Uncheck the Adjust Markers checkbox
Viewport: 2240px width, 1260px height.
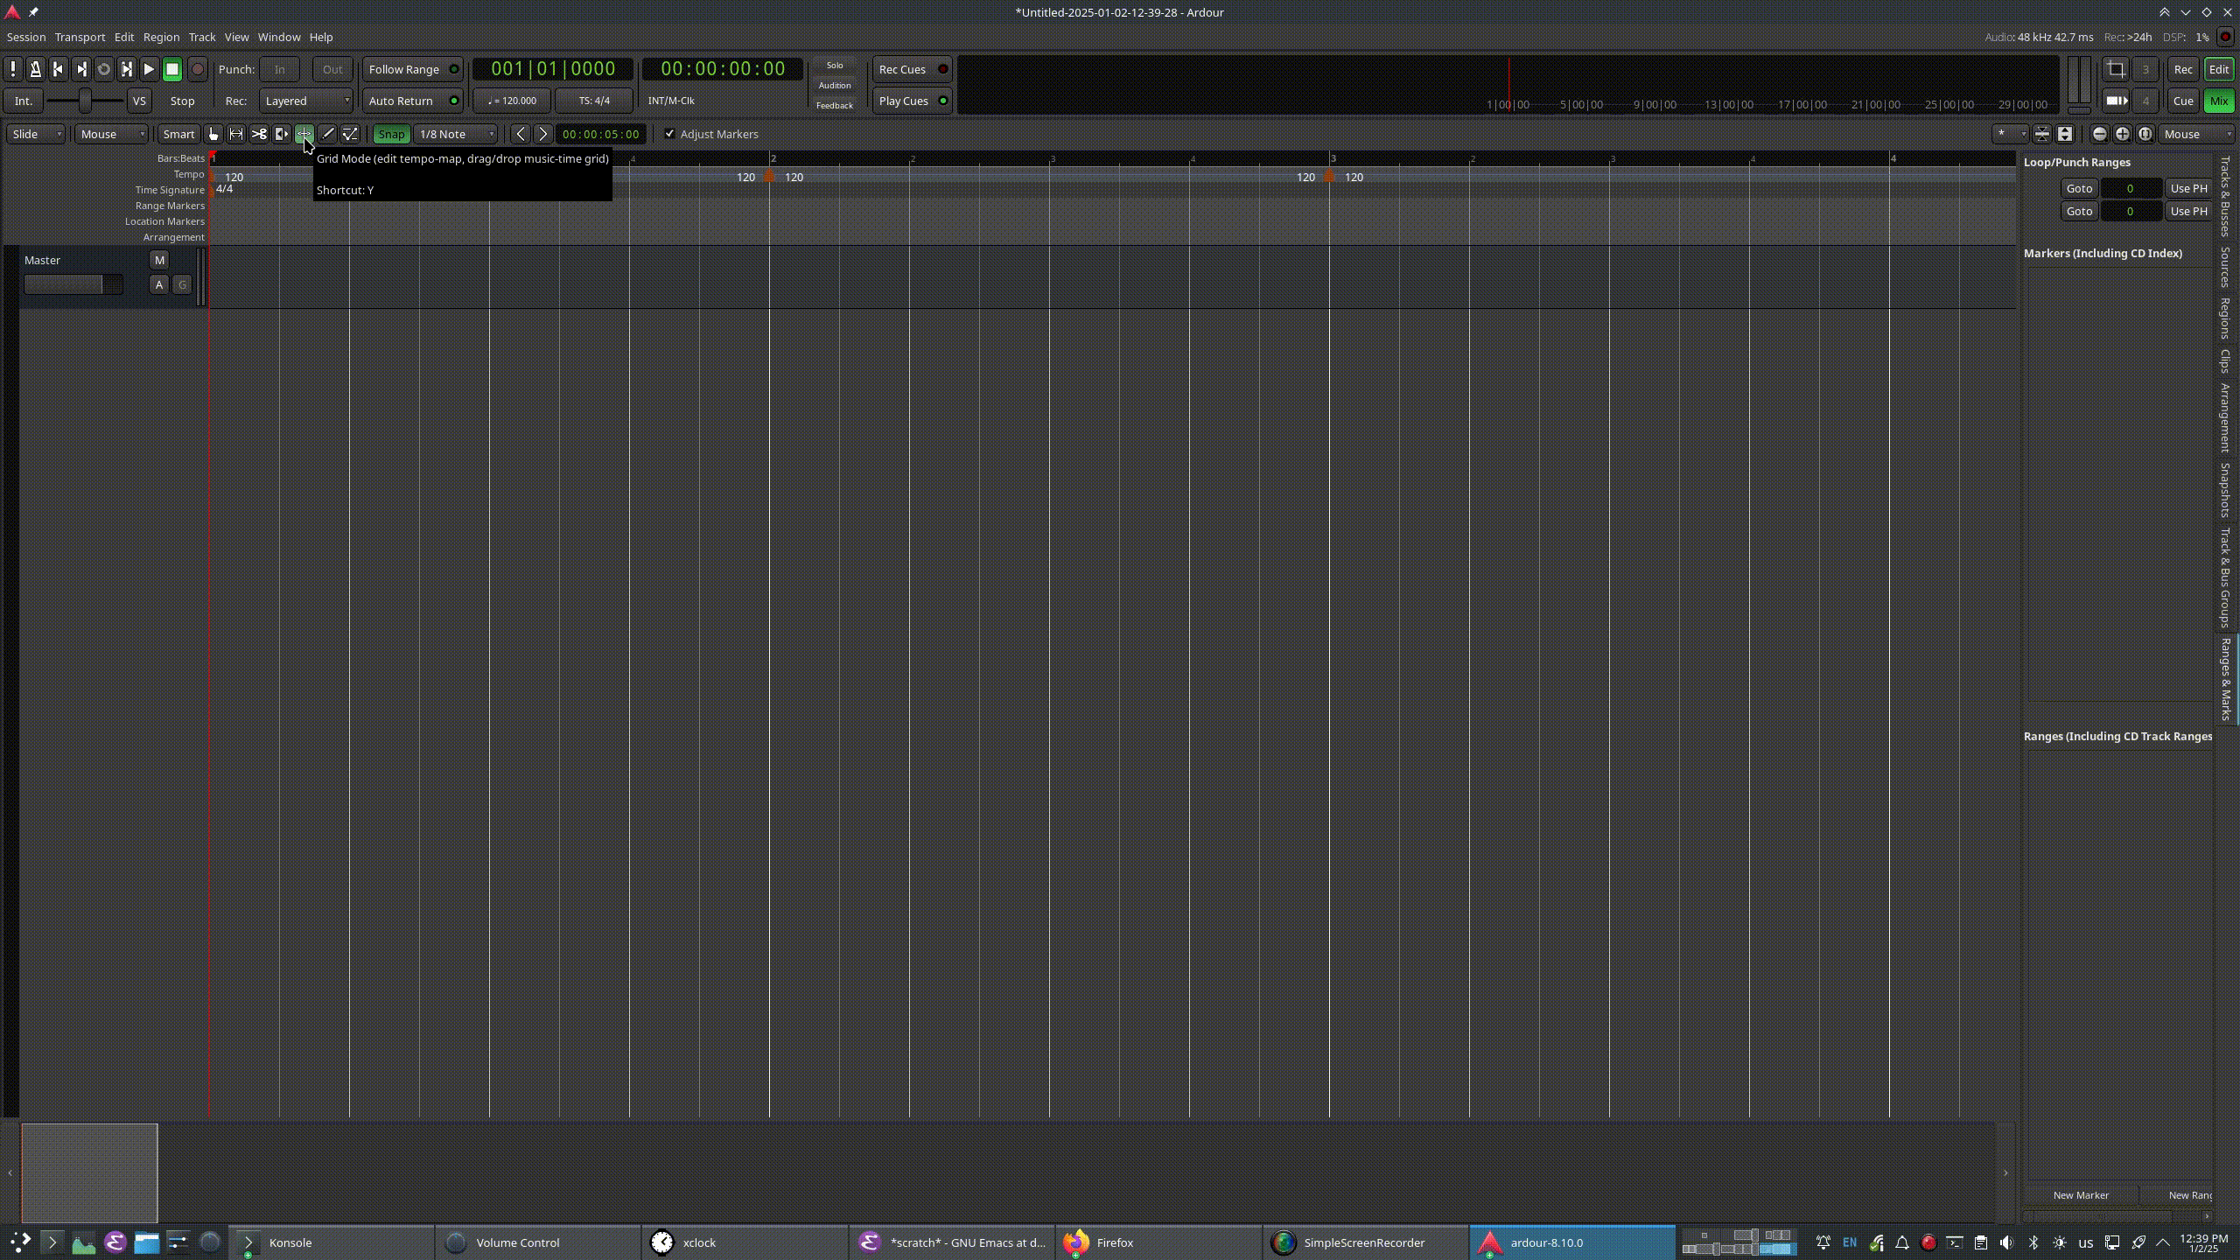670,134
